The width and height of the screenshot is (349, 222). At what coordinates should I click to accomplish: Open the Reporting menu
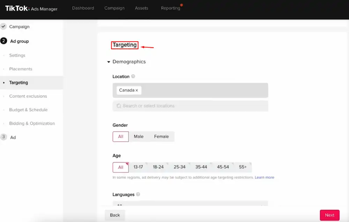pos(171,8)
